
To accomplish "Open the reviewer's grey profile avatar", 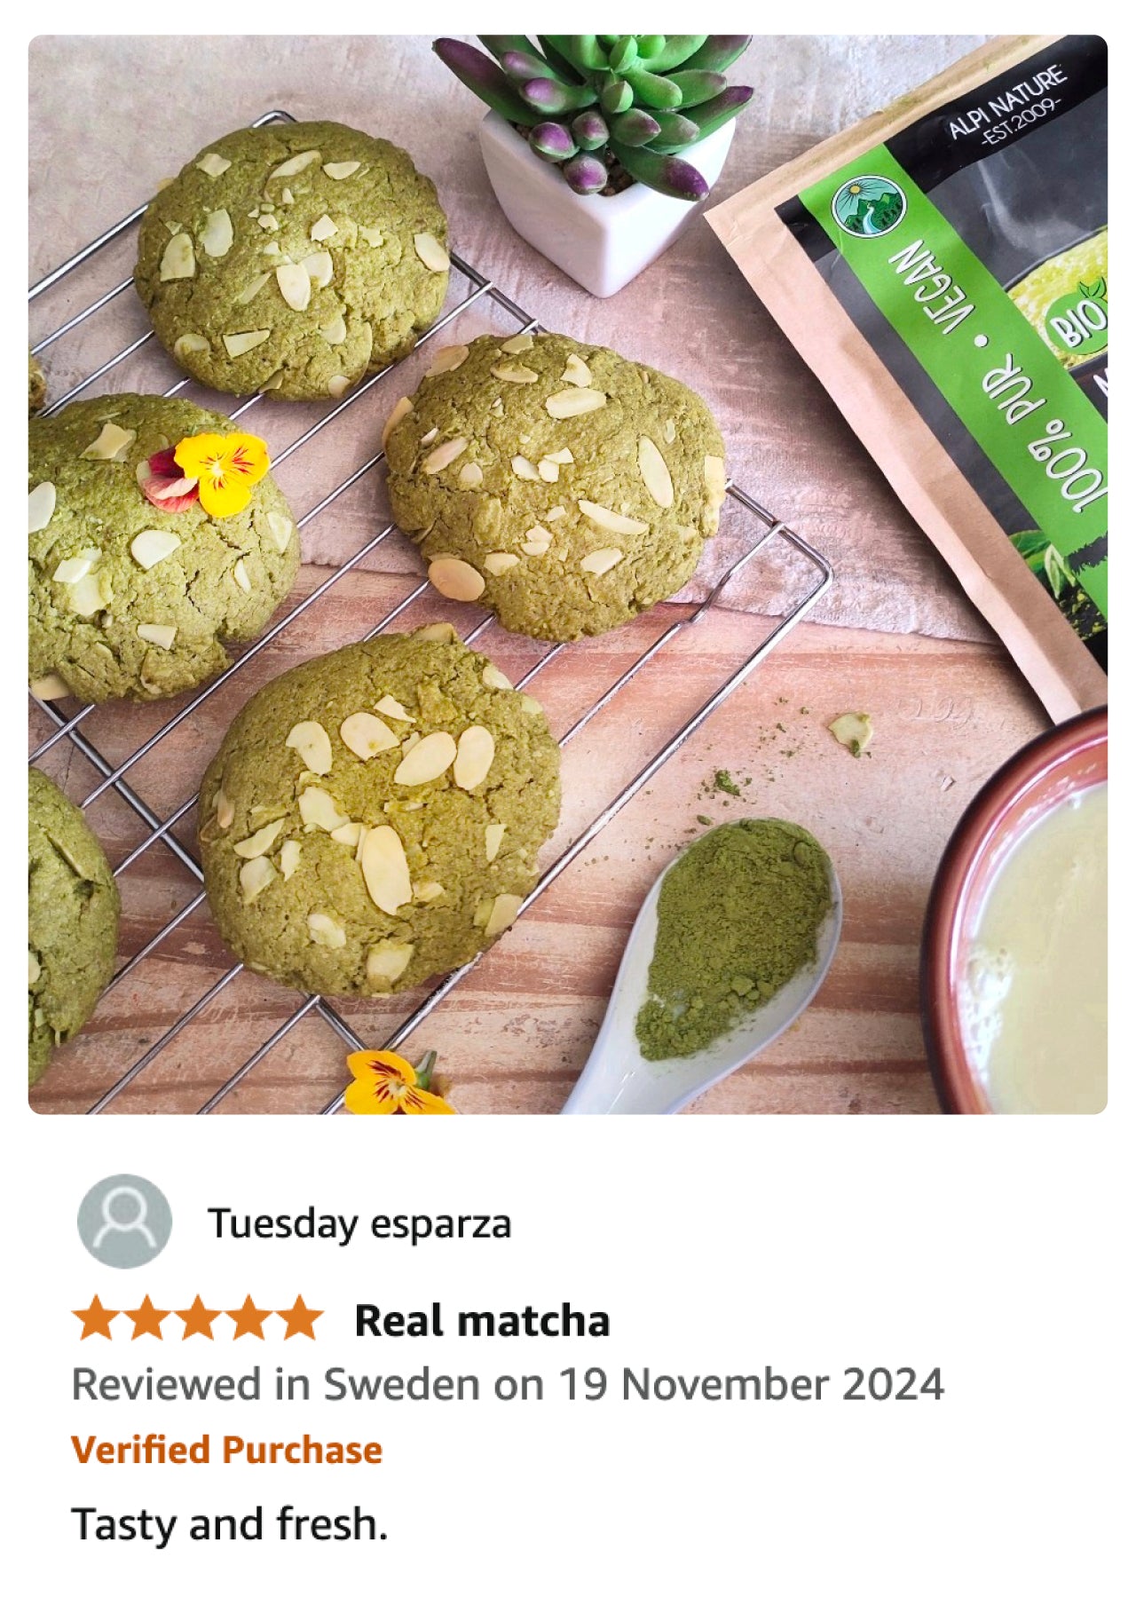I will [124, 1222].
